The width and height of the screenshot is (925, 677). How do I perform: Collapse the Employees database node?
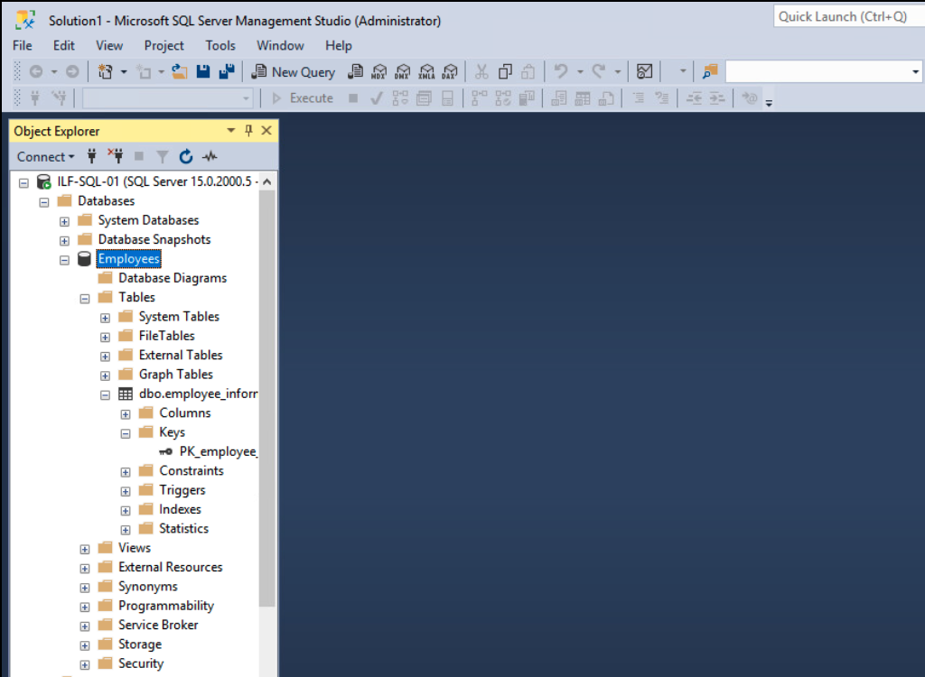pyautogui.click(x=64, y=260)
